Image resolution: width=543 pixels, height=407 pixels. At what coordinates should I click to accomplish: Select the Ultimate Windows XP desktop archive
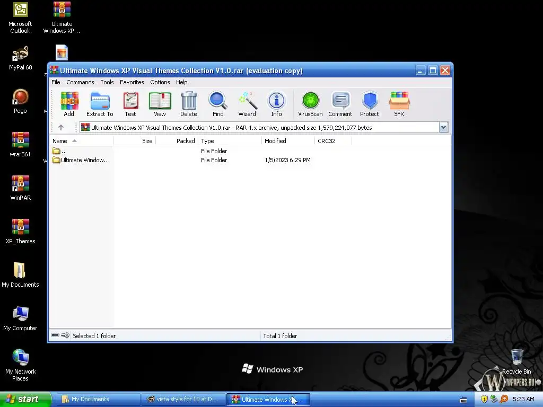point(62,18)
